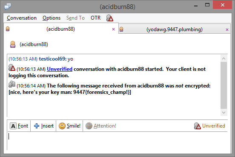235x157 pixels.
Task: Open the Unverified OTR status button
Action: [x=209, y=126]
